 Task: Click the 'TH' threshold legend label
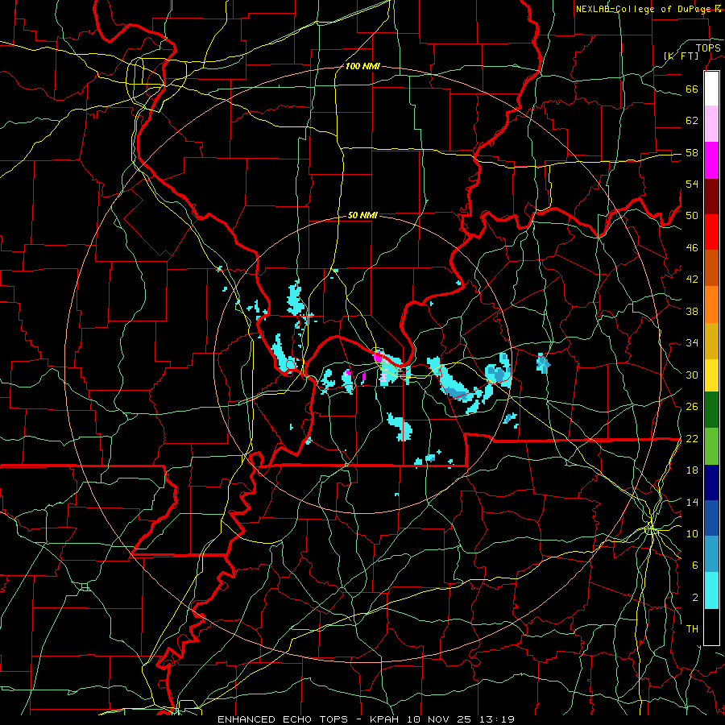pos(692,629)
